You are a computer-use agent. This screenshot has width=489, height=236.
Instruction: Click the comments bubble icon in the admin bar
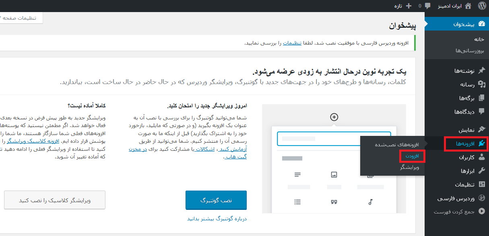[427, 6]
